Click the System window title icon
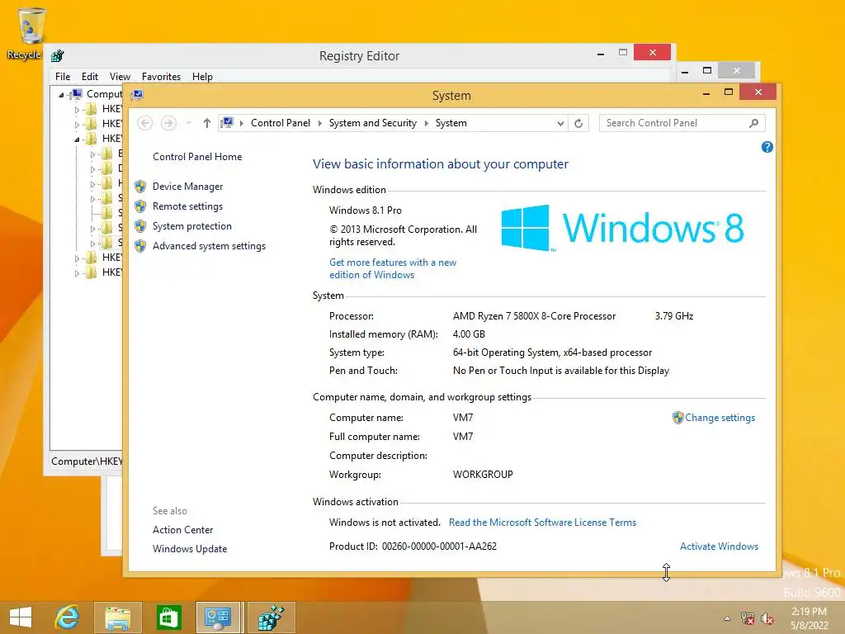 pyautogui.click(x=137, y=96)
